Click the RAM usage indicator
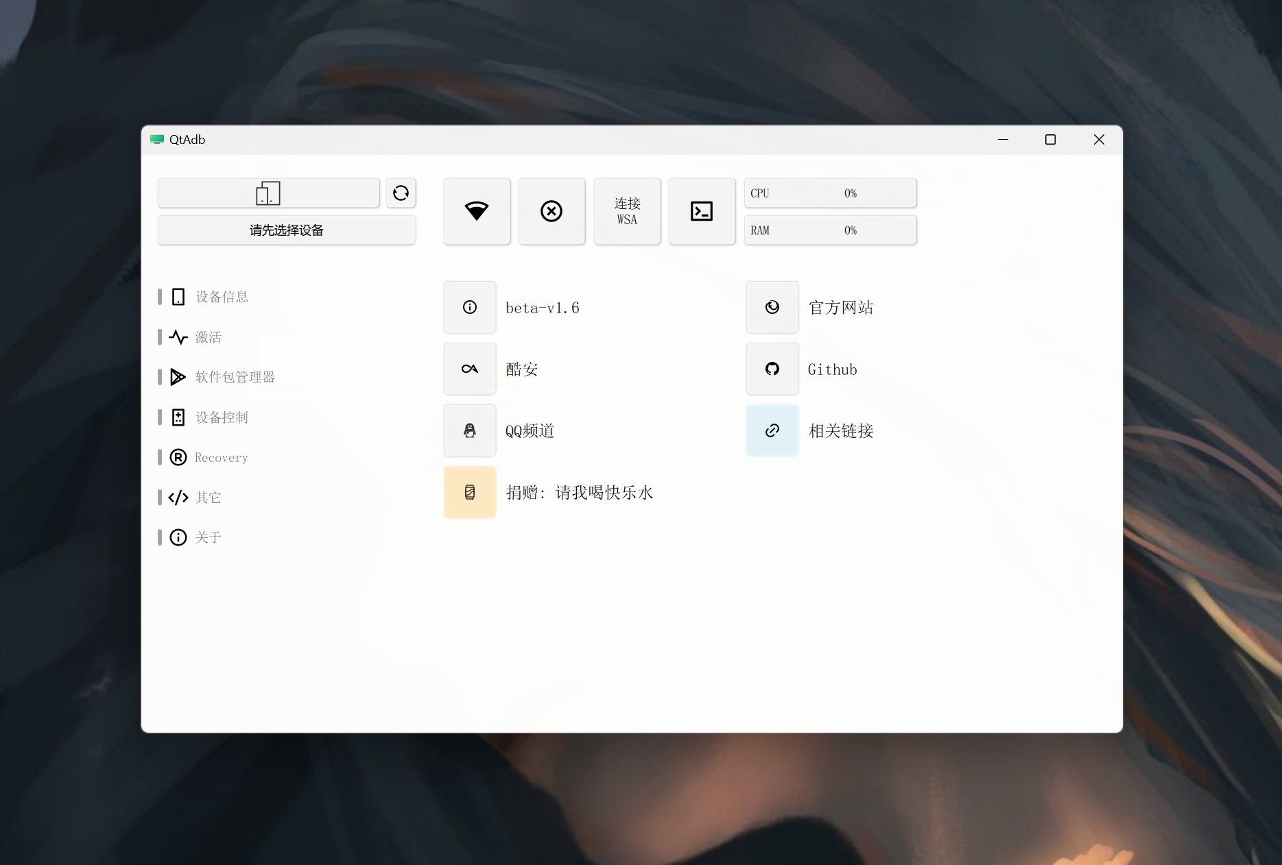Image resolution: width=1282 pixels, height=865 pixels. [x=830, y=230]
